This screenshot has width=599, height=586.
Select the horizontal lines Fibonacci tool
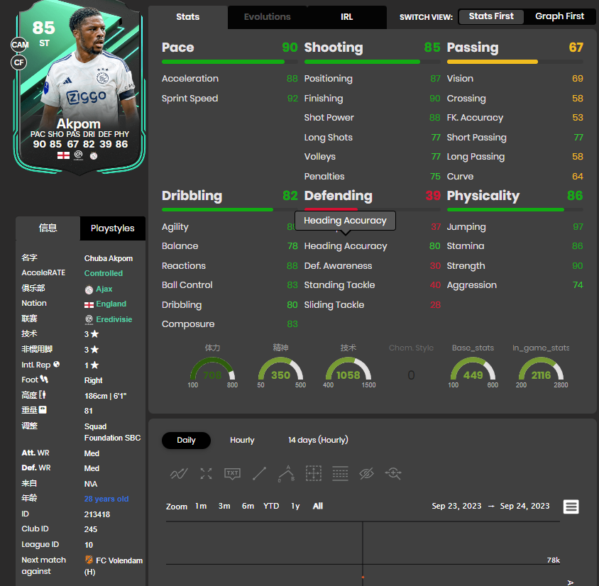tap(340, 474)
